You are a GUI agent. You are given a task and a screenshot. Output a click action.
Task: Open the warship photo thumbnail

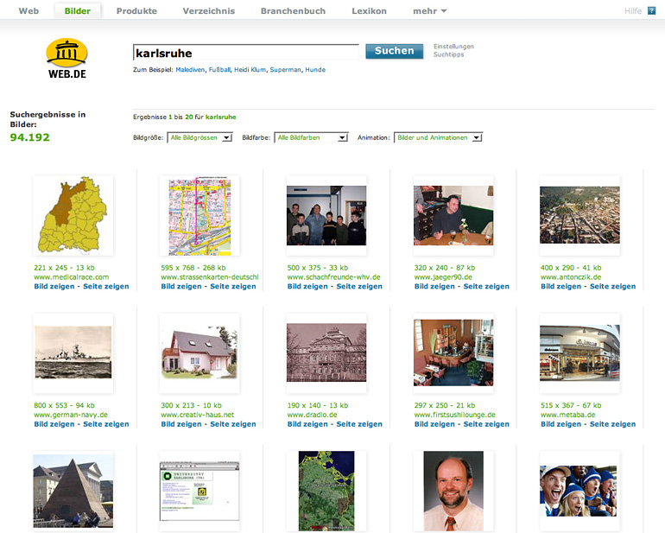(x=73, y=352)
